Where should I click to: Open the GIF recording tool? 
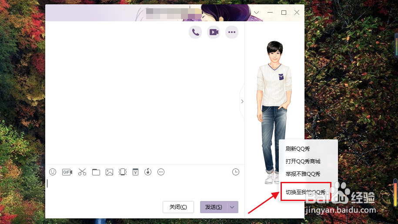click(67, 172)
